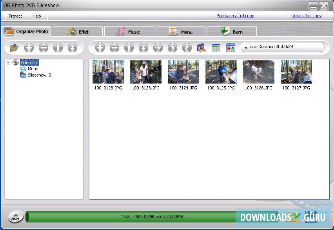Switch to the Music tab

129,32
